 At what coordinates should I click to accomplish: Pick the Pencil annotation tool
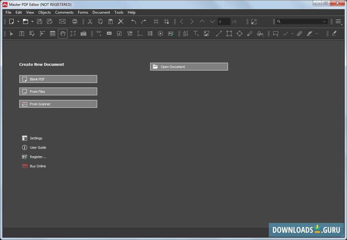point(250,34)
